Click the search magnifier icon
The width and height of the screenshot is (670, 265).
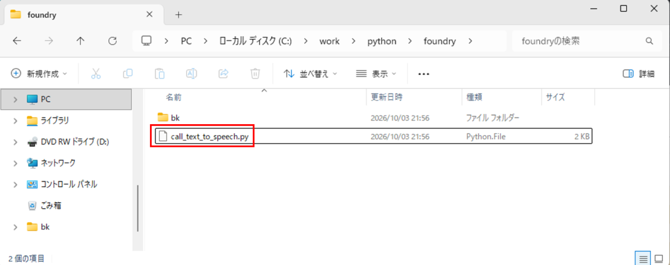click(x=649, y=41)
